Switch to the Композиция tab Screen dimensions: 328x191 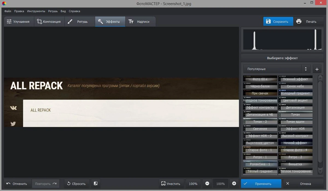click(49, 22)
